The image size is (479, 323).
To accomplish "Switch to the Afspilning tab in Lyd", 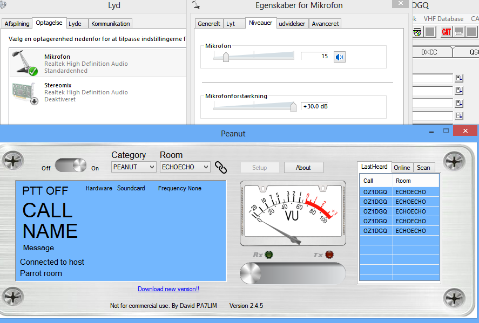I will [x=17, y=24].
